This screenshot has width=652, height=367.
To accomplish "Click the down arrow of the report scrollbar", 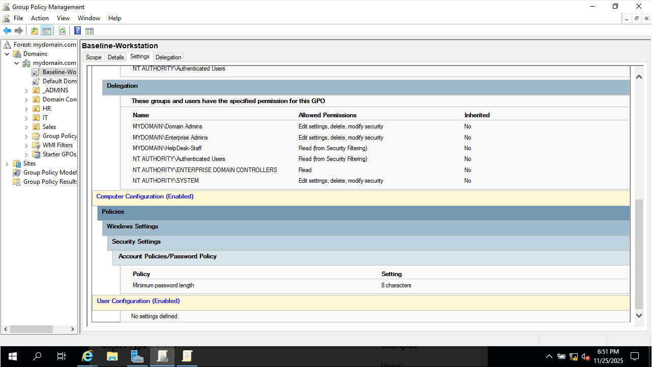I will pyautogui.click(x=639, y=316).
